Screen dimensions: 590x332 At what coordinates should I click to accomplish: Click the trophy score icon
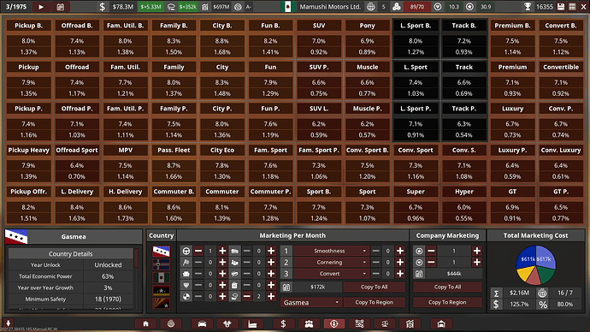tap(528, 6)
